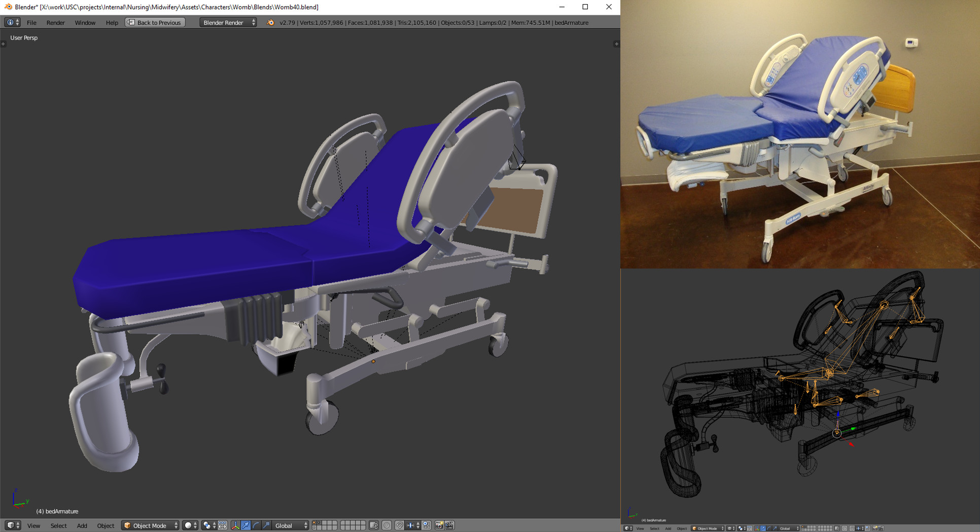Enable the rotate manipulator arc
Image resolution: width=980 pixels, height=532 pixels.
click(256, 525)
